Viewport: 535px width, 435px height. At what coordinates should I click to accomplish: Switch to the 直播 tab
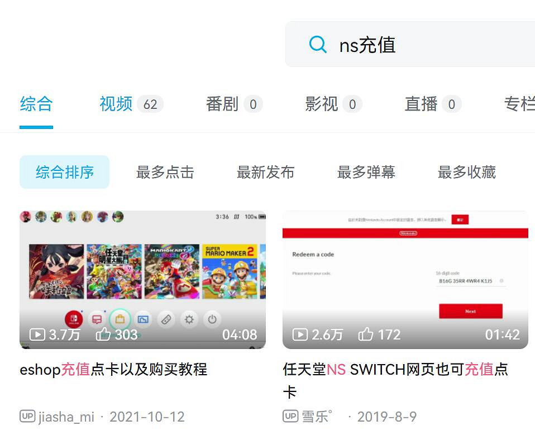419,104
